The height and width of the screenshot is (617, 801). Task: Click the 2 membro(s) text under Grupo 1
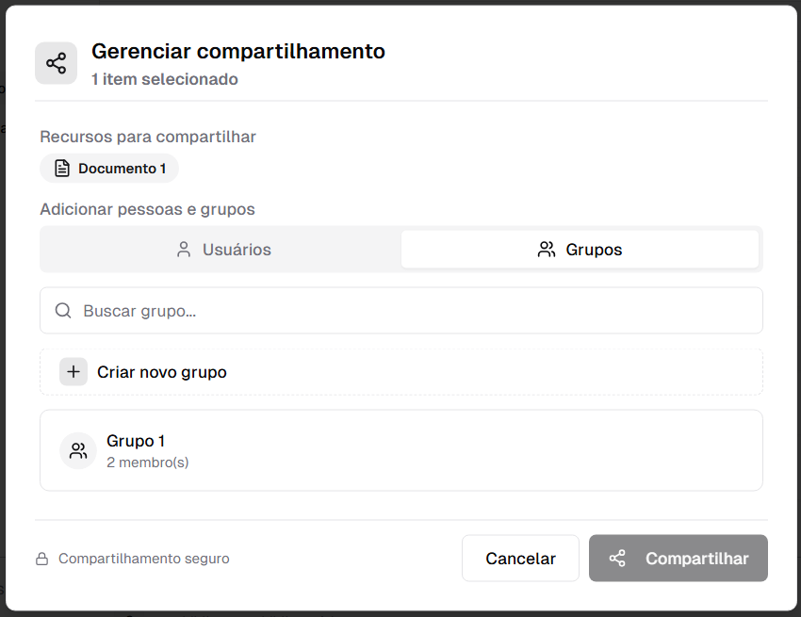pyautogui.click(x=147, y=463)
